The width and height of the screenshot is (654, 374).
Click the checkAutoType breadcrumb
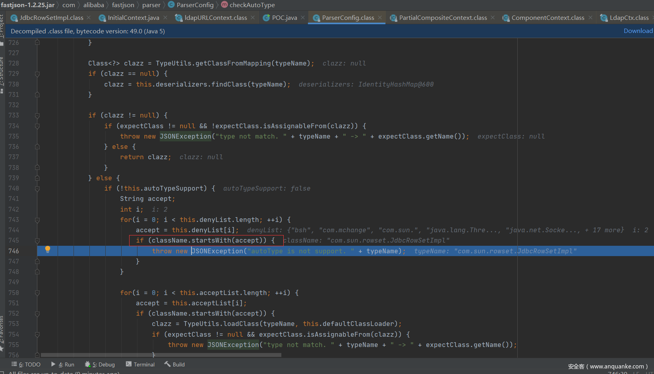click(x=252, y=5)
